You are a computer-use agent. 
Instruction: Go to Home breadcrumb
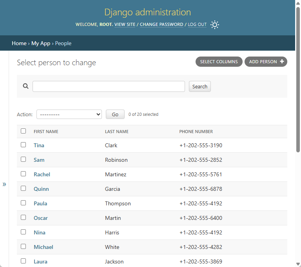coord(19,43)
